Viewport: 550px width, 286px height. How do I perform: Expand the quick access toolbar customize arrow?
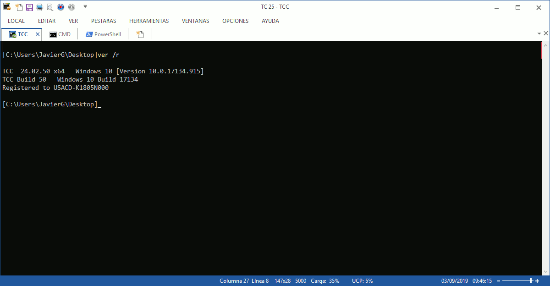85,7
